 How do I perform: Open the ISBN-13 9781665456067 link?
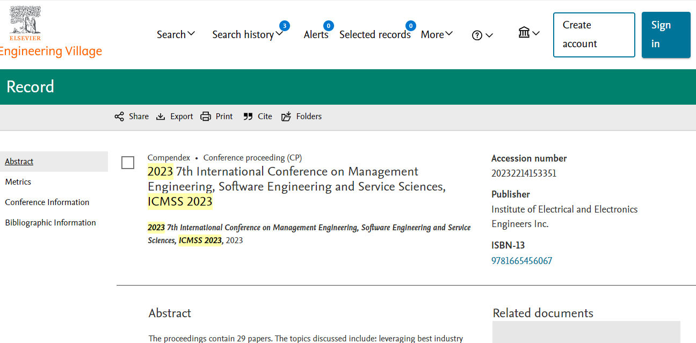click(x=521, y=261)
